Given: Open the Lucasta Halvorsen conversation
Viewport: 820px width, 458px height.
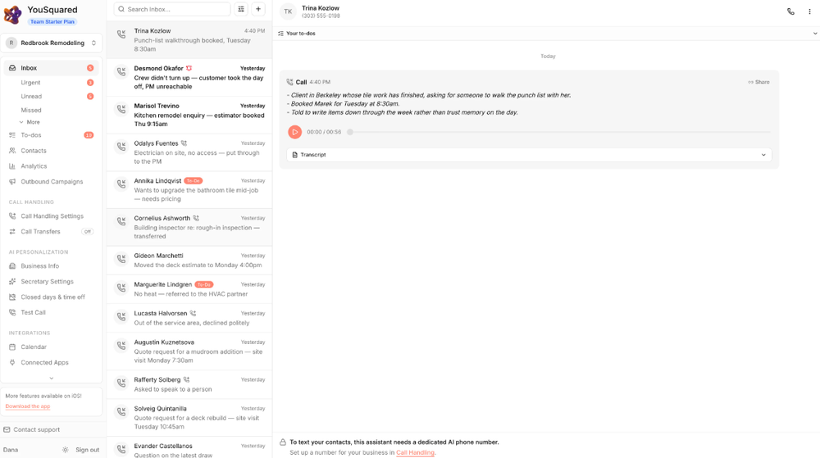Looking at the screenshot, I should click(x=189, y=318).
